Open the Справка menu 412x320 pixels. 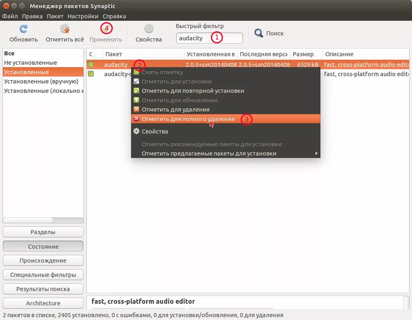(x=114, y=16)
